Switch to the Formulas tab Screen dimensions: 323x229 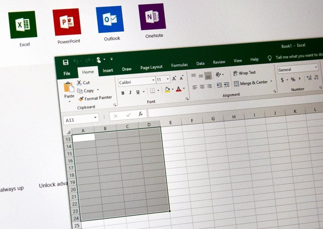tap(179, 65)
